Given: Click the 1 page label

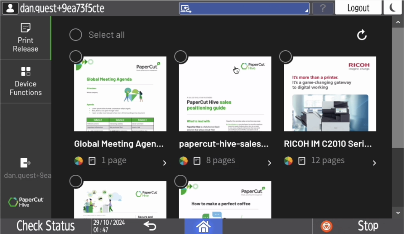Looking at the screenshot, I should pos(114,161).
